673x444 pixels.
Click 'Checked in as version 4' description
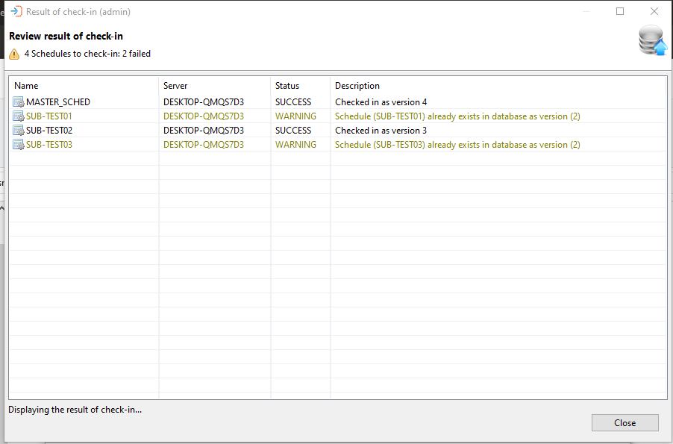(x=381, y=102)
